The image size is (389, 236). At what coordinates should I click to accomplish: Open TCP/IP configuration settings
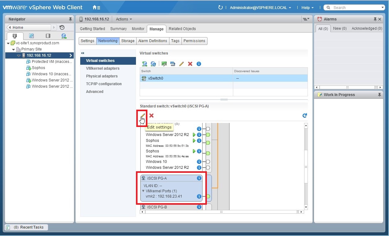click(x=104, y=84)
